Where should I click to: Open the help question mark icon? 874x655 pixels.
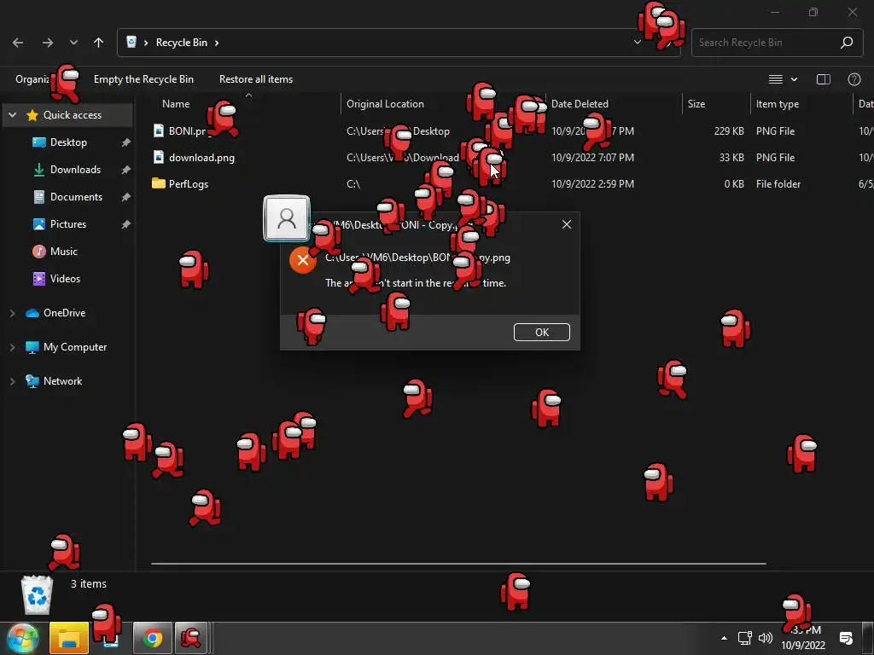(854, 79)
